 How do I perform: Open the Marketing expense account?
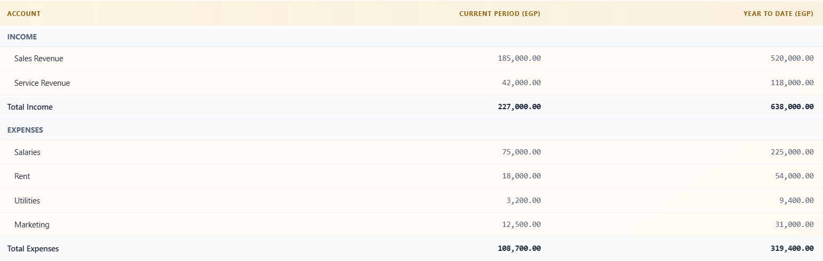[32, 225]
